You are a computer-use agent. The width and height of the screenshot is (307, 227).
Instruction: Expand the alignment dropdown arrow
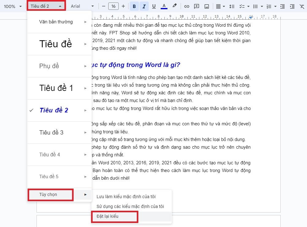pyautogui.click(x=224, y=6)
